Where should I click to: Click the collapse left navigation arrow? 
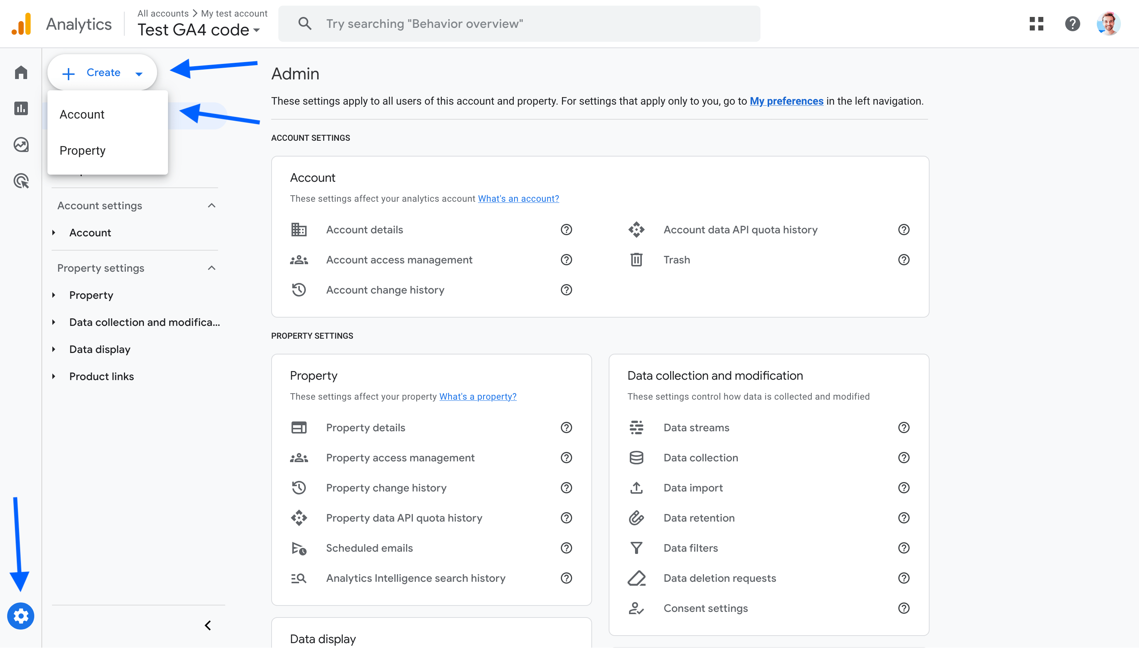tap(207, 625)
